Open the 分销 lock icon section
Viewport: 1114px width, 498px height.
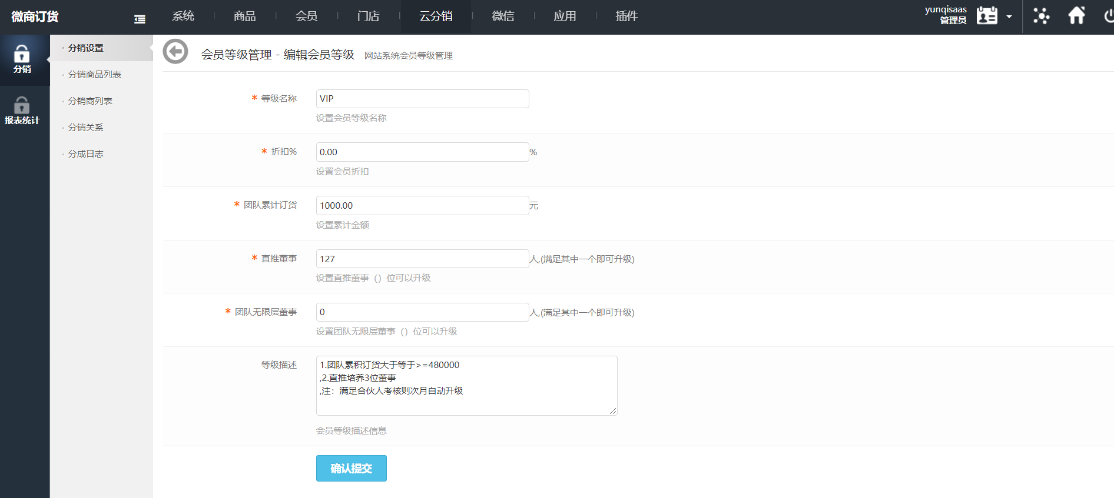point(22,59)
